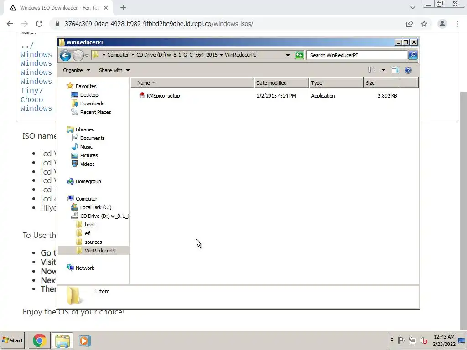
Task: Open Chrome from the taskbar
Action: coord(39,340)
